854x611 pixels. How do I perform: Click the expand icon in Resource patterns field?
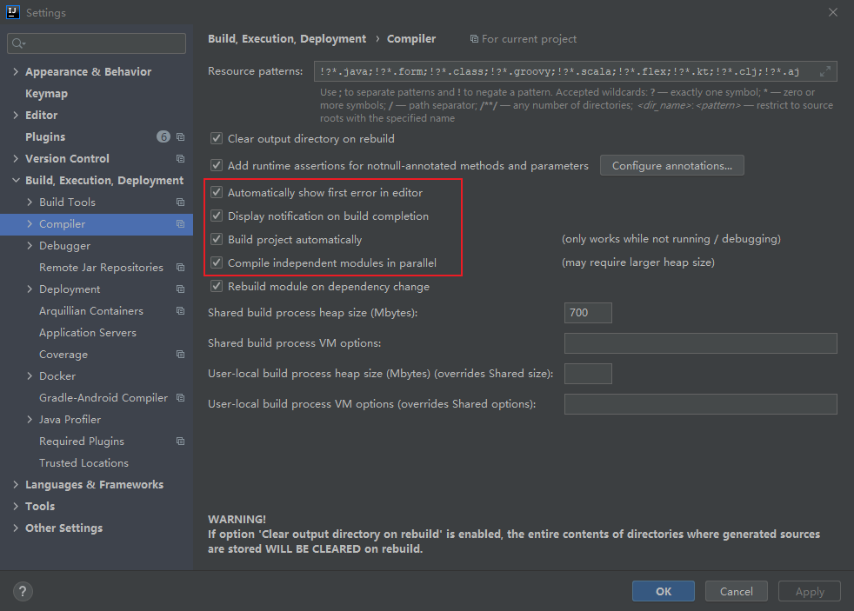pos(825,71)
